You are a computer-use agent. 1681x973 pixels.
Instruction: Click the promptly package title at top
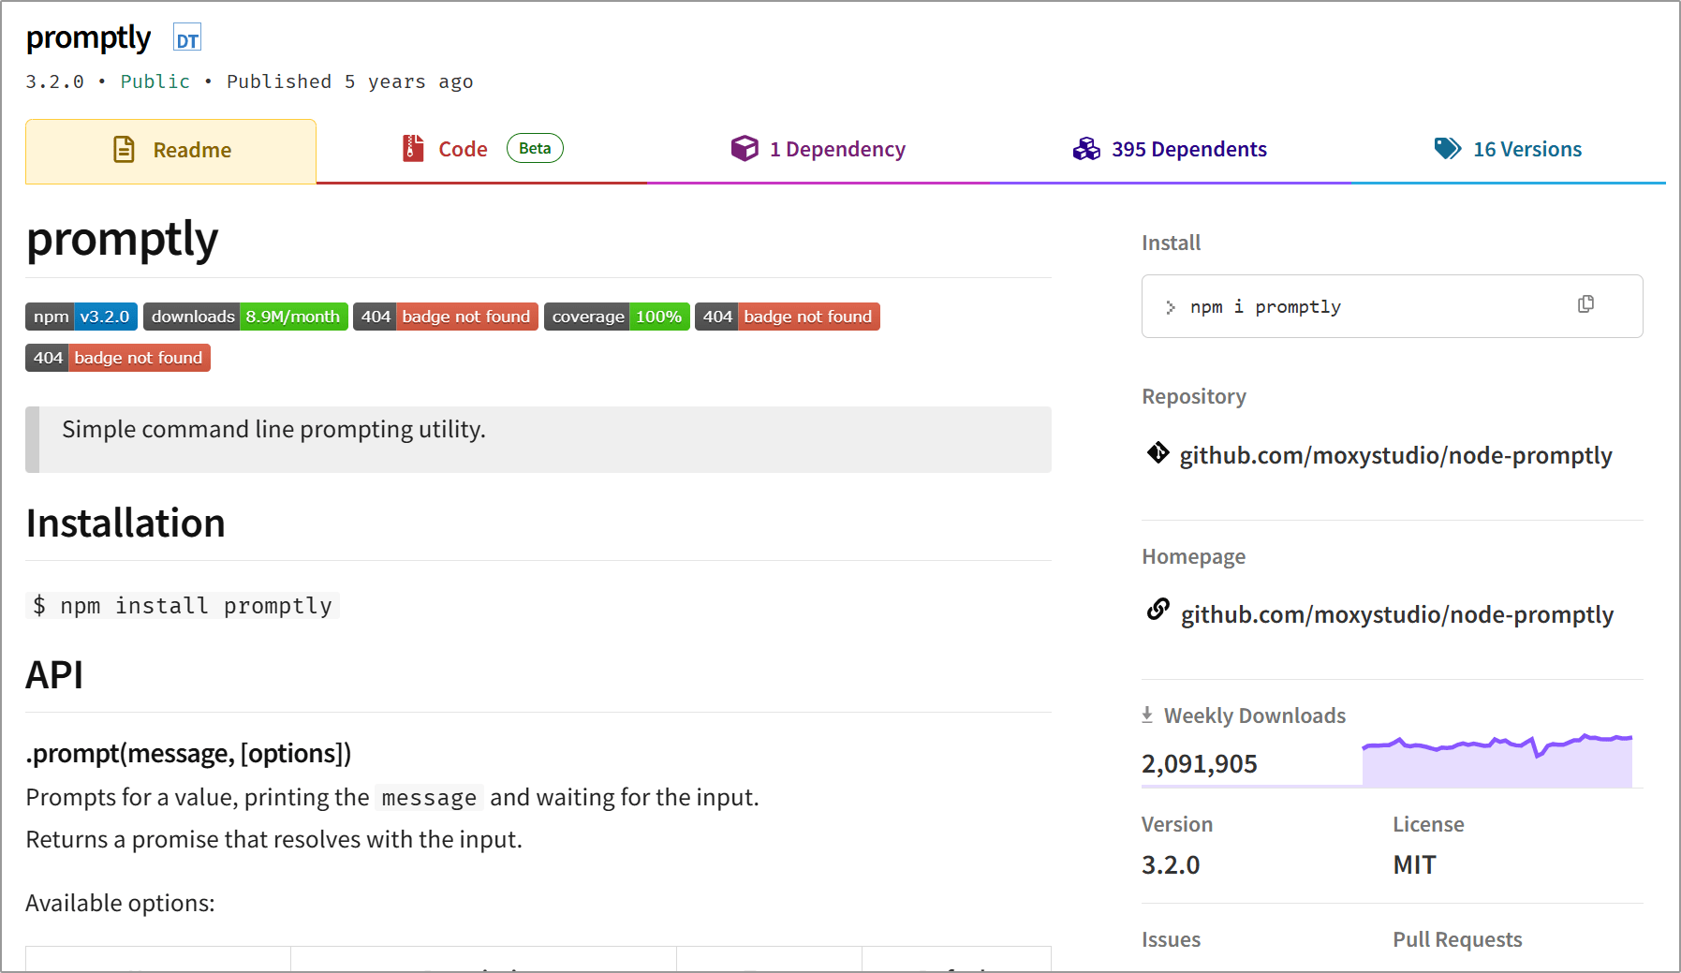click(88, 37)
